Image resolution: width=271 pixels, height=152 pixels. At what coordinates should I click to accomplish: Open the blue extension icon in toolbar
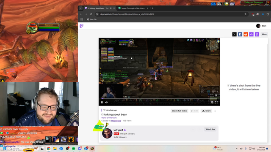(x=263, y=14)
